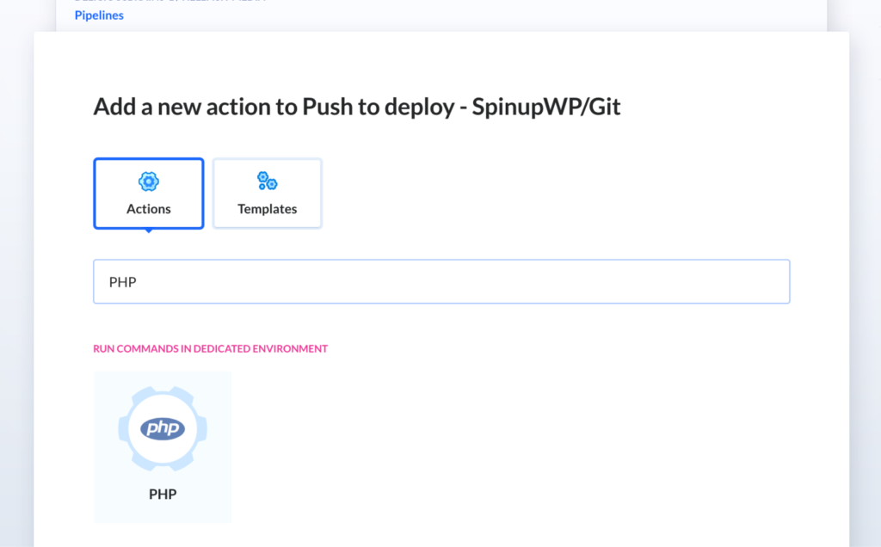Open the Pipelines page
The width and height of the screenshot is (881, 547).
(x=98, y=15)
